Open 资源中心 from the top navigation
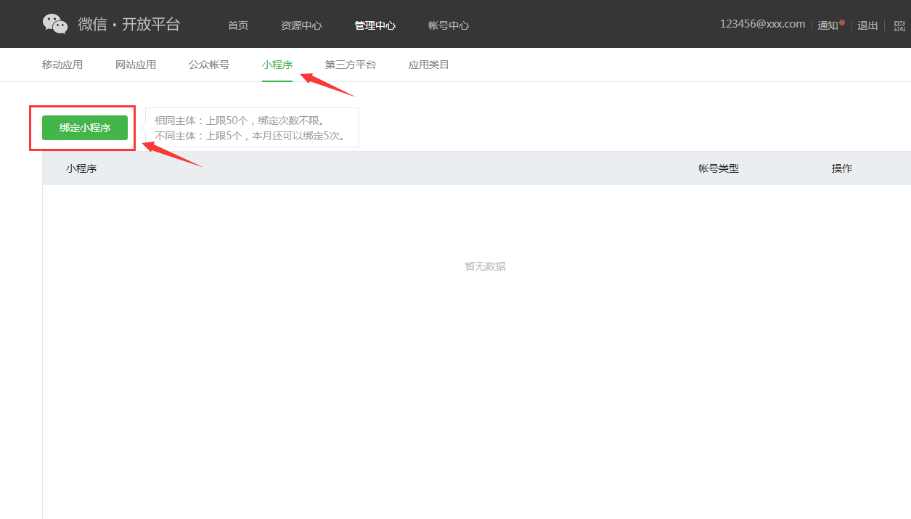 click(301, 25)
